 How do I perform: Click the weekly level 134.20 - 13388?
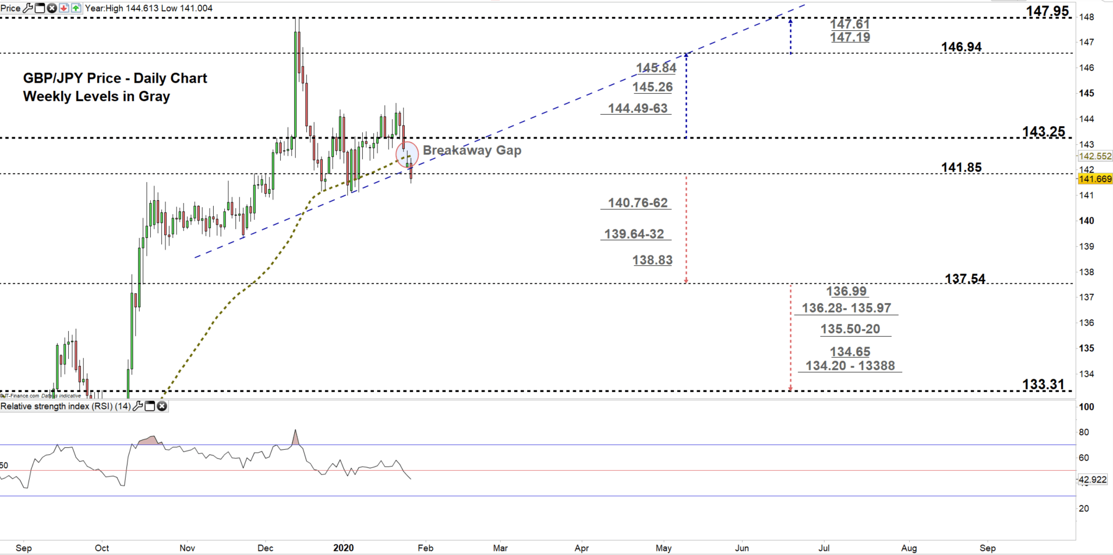pyautogui.click(x=850, y=365)
